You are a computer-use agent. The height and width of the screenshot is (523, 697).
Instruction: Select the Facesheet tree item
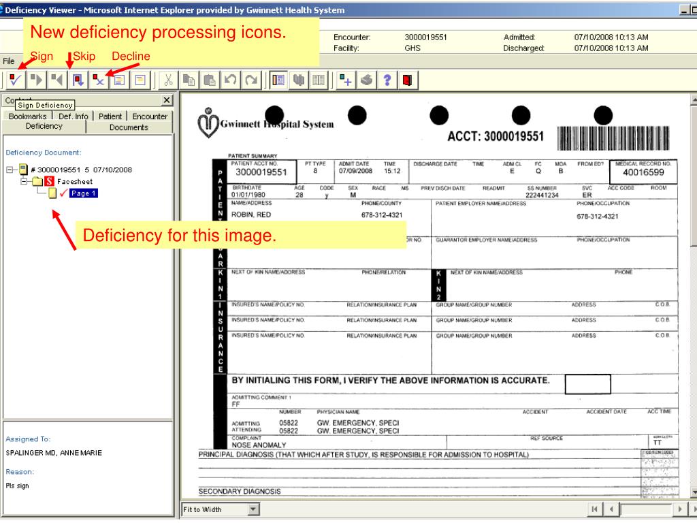[75, 181]
